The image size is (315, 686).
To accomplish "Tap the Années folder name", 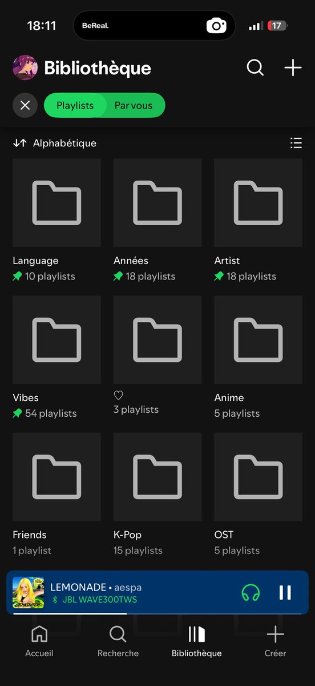I will point(131,261).
